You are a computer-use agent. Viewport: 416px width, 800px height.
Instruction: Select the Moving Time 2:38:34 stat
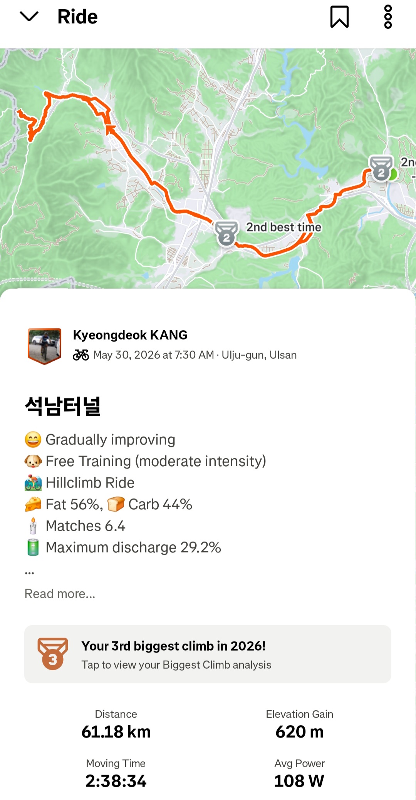click(x=116, y=774)
